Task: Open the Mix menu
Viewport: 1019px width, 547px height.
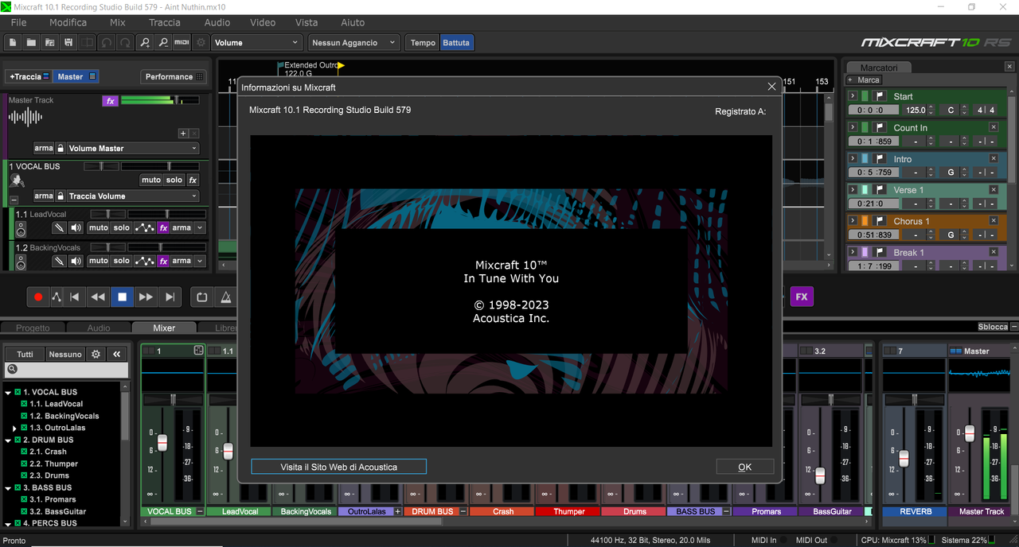Action: pyautogui.click(x=118, y=22)
